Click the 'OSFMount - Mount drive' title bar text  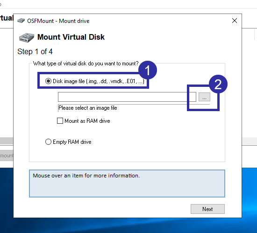pos(58,21)
